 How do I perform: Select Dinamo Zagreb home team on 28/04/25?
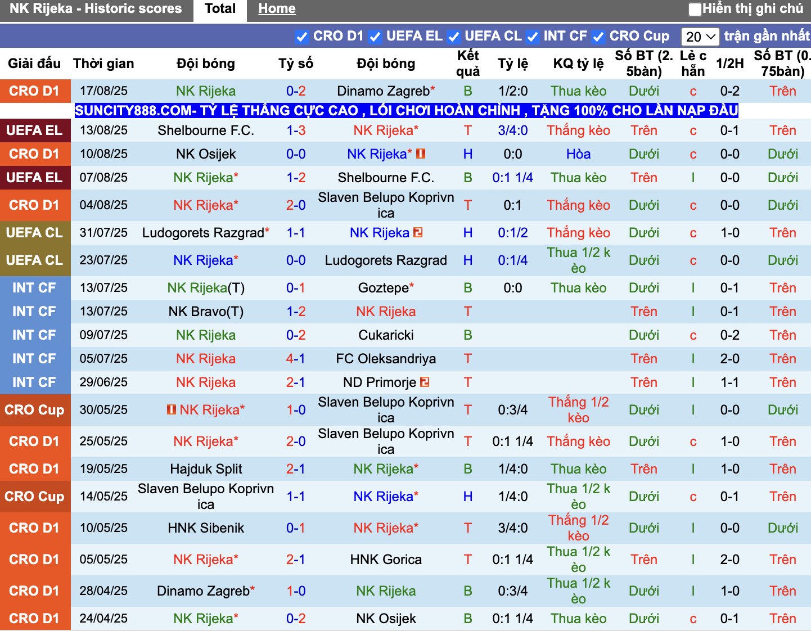[x=206, y=591]
